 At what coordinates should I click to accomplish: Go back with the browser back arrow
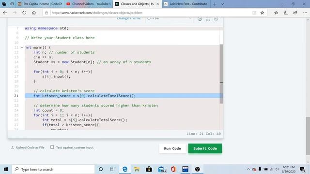[x=5, y=13]
